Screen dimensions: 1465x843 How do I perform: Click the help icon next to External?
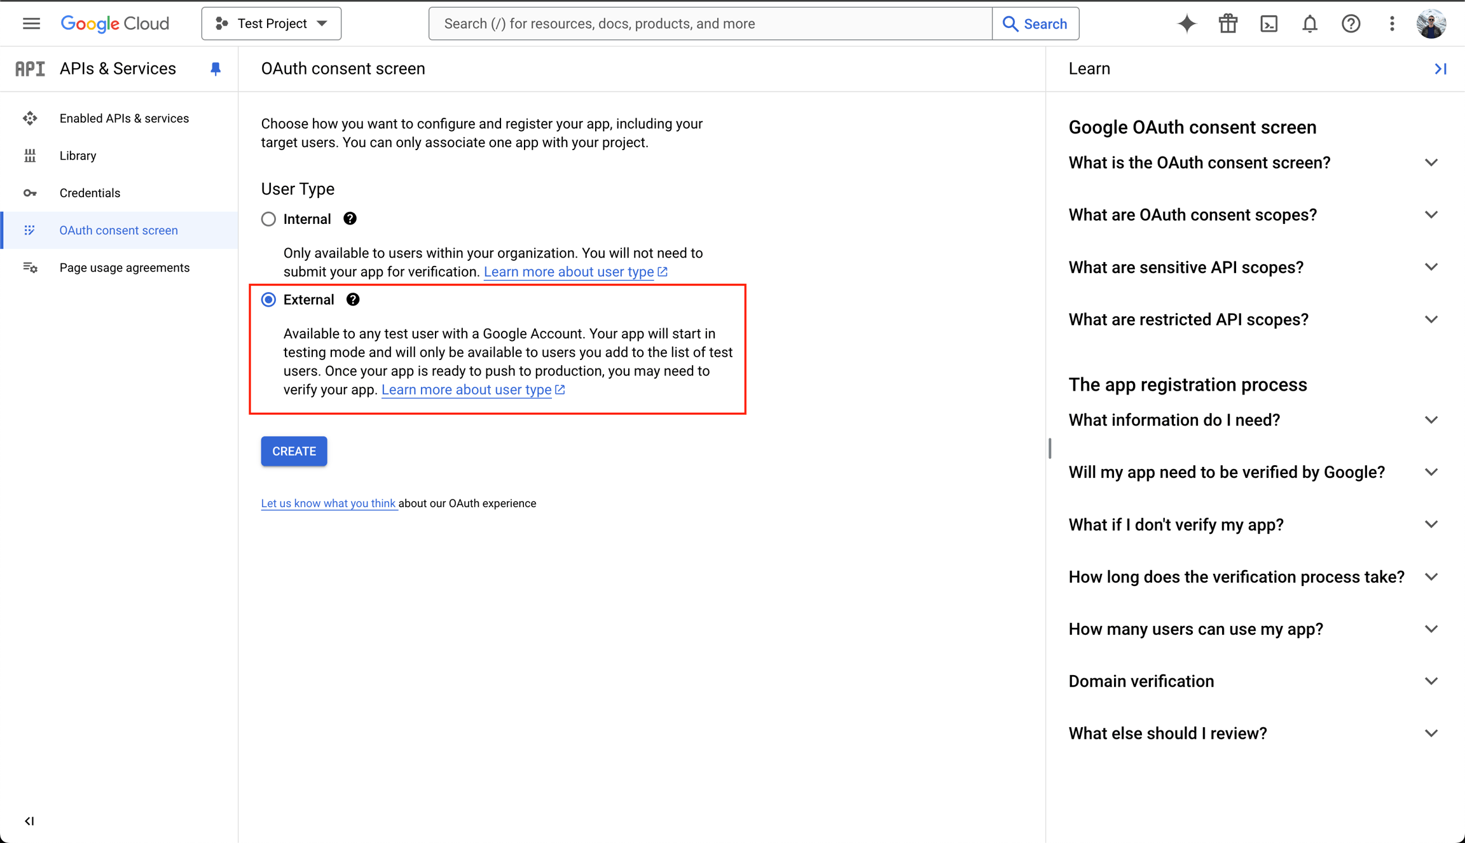[353, 299]
